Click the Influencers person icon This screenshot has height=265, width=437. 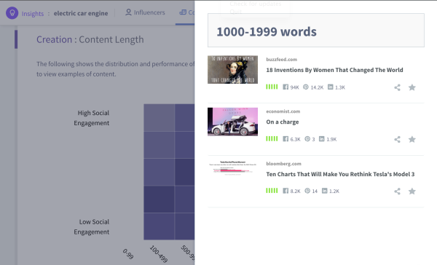(x=128, y=12)
